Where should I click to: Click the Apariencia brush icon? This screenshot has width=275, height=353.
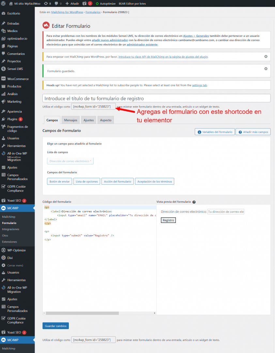click(3, 111)
